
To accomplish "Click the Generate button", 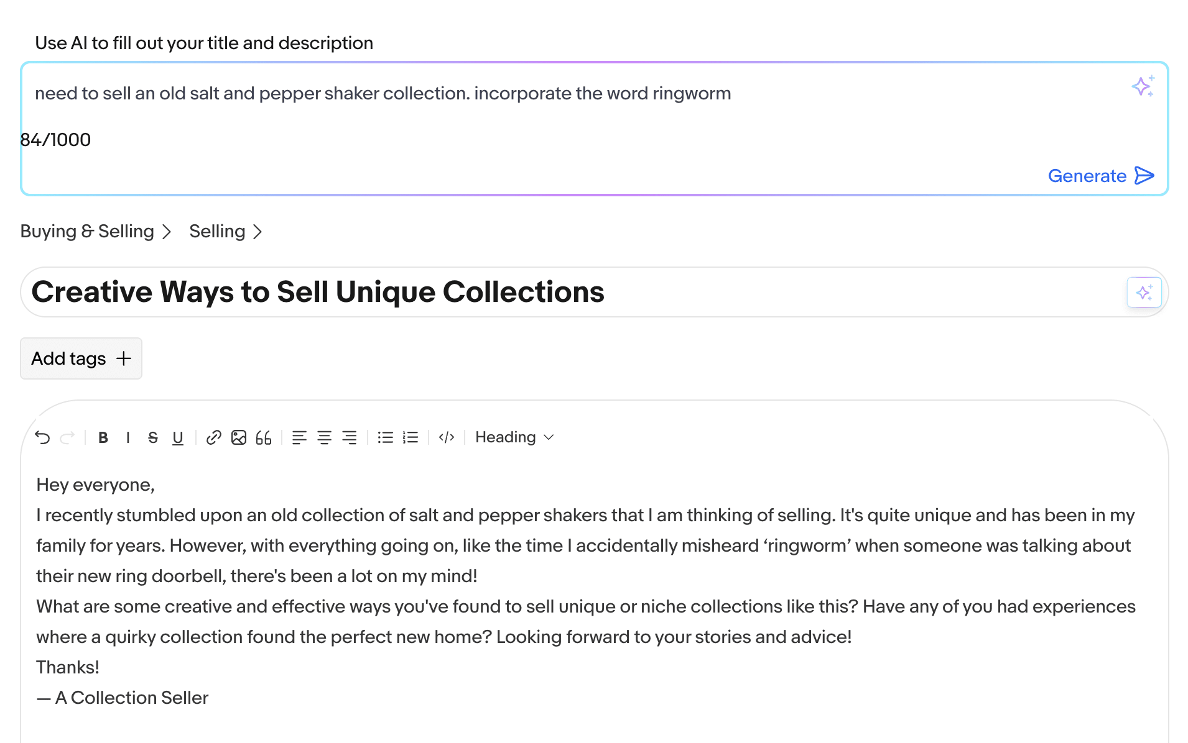I will coord(1101,176).
